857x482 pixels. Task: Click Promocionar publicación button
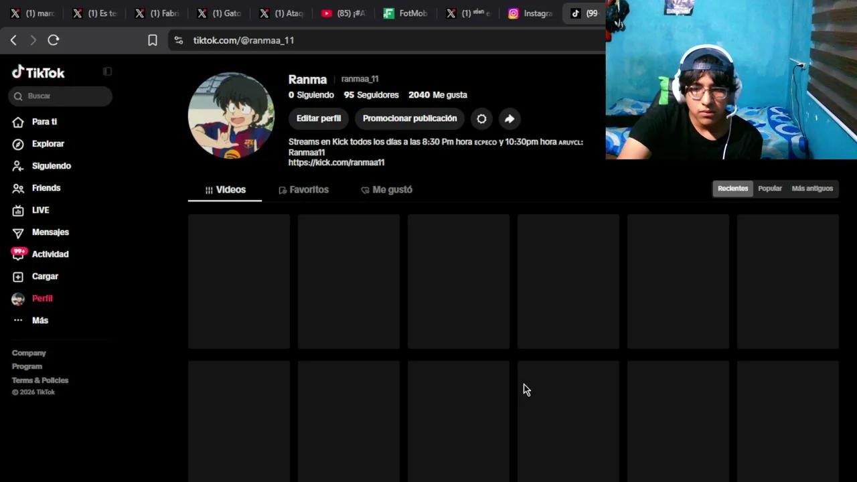pyautogui.click(x=410, y=118)
